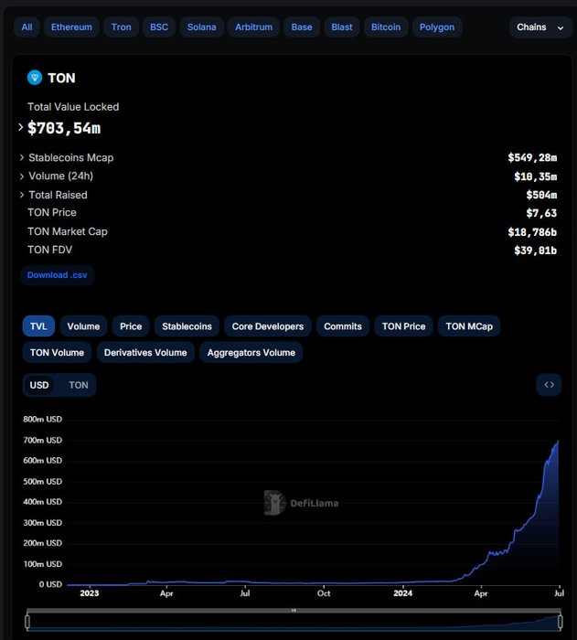Click the $18,35m volume value
Viewport: 577px width, 640px height.
536,176
